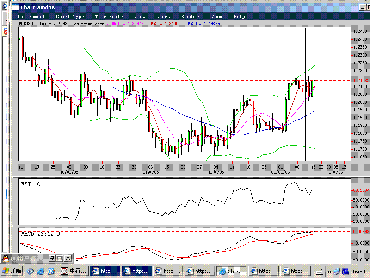The height and width of the screenshot is (278, 370).
Task: Launch Internet Explorer from quick launch
Action: click(x=41, y=272)
